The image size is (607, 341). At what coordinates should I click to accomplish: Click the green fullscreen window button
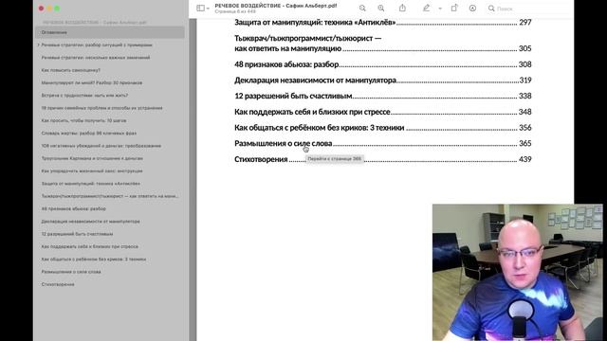[x=57, y=9]
